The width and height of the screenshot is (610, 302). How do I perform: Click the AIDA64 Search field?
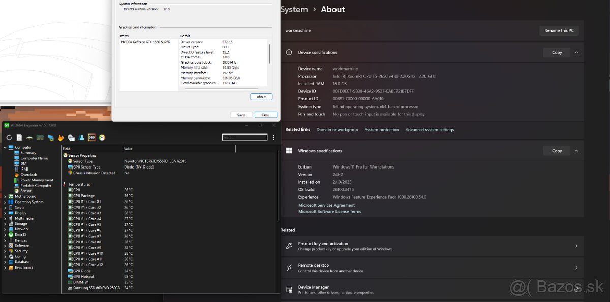pos(245,137)
